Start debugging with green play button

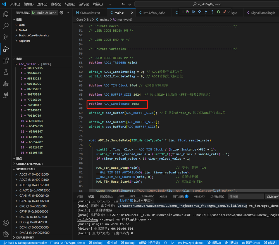tap(34, 13)
